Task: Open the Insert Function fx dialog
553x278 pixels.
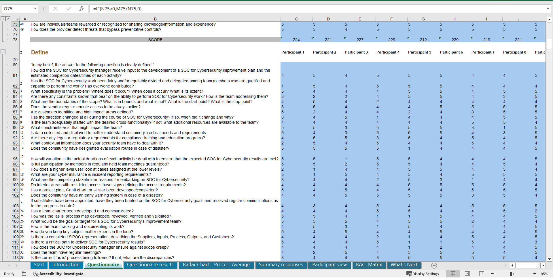Action: [81, 9]
